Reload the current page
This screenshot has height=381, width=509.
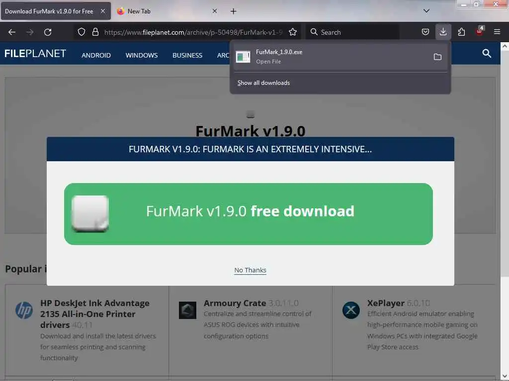pos(48,32)
